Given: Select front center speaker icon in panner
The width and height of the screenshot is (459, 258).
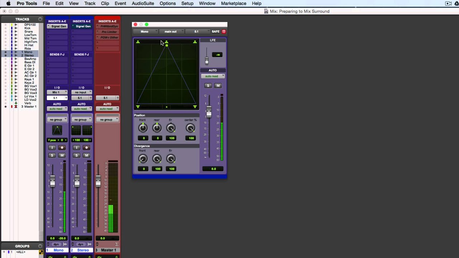Looking at the screenshot, I should [x=166, y=42].
